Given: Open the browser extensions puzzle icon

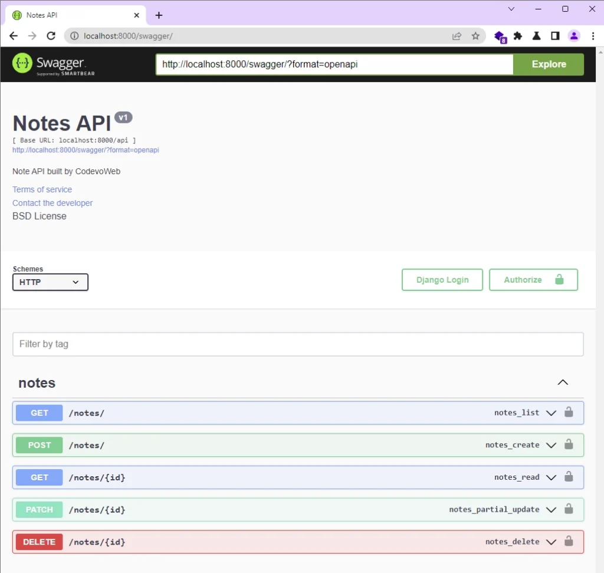Looking at the screenshot, I should 518,36.
